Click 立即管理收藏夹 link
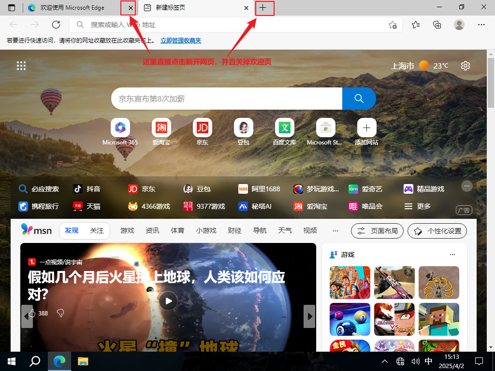This screenshot has height=371, width=495. (x=181, y=41)
